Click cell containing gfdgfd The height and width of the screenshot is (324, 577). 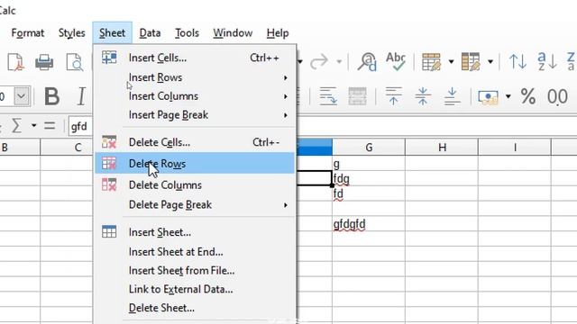tap(369, 223)
